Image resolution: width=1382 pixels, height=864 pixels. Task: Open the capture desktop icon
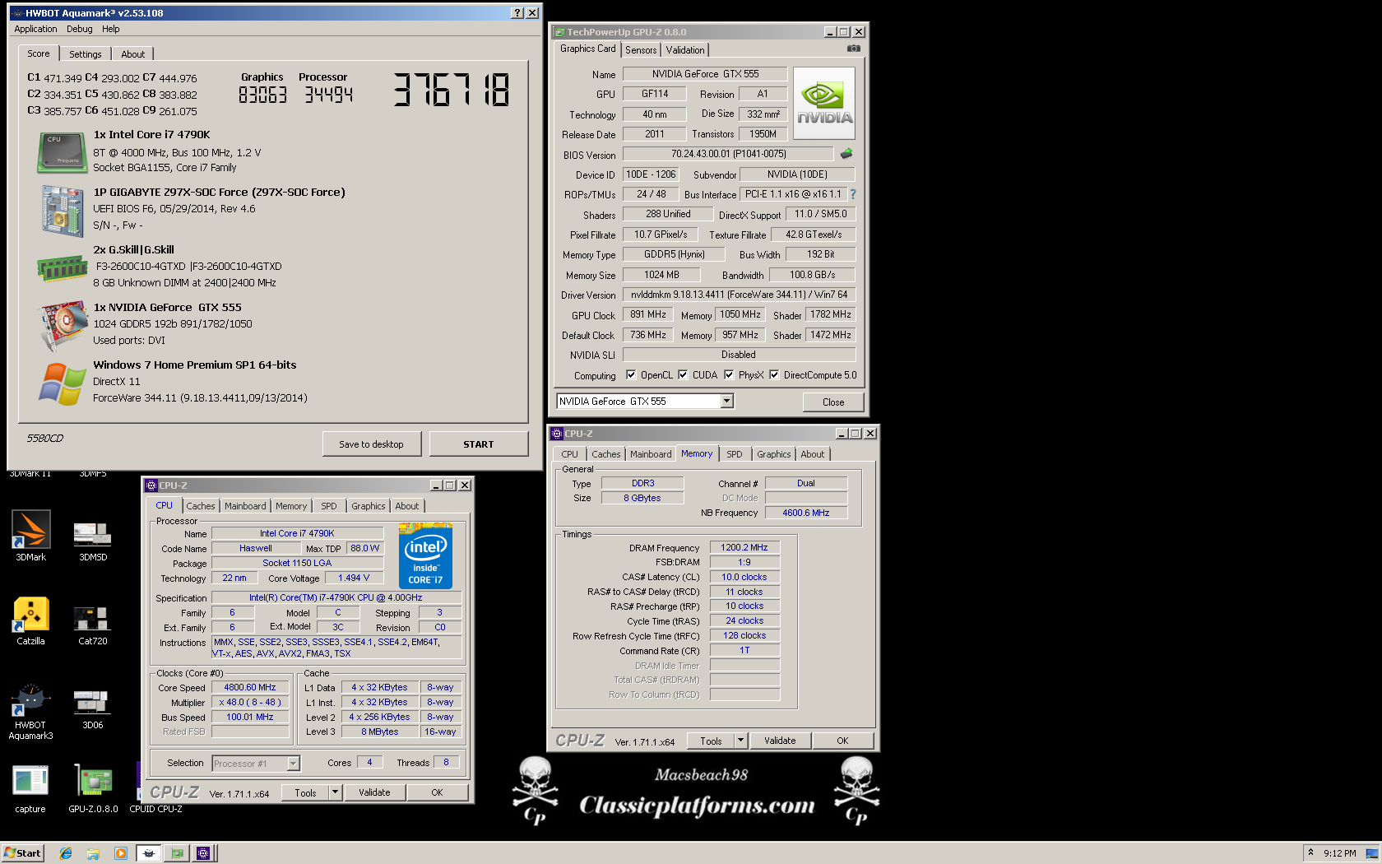[31, 787]
